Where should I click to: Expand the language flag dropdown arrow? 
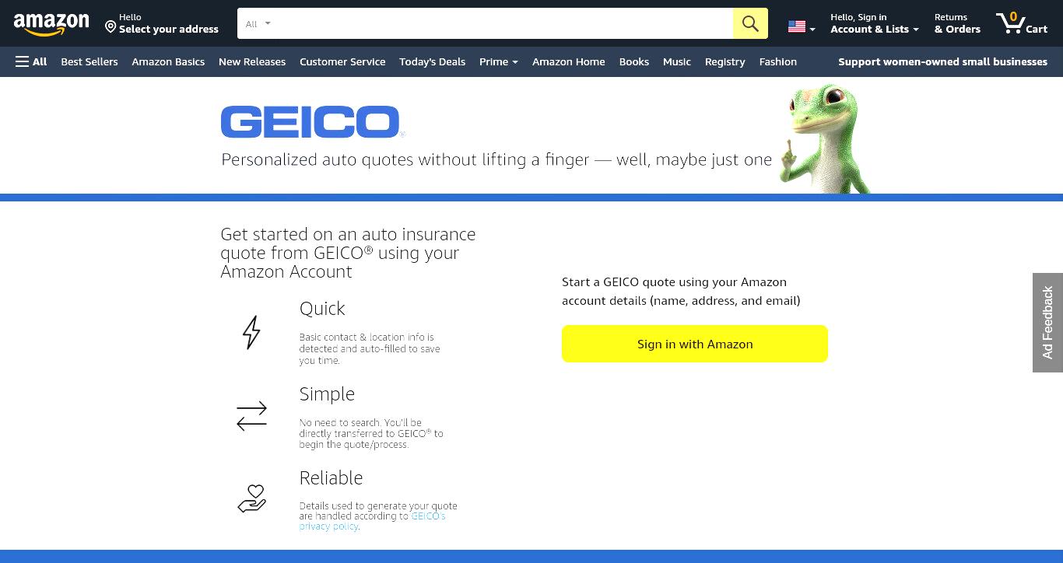click(x=812, y=29)
